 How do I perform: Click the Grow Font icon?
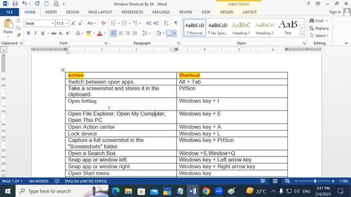pyautogui.click(x=73, y=23)
